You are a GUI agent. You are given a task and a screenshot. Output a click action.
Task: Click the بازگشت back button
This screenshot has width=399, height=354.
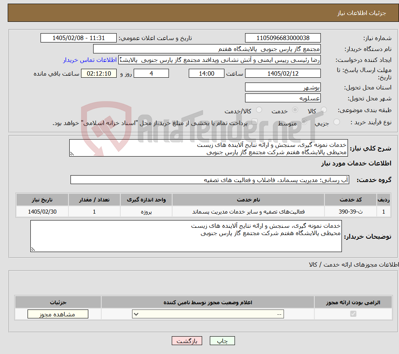coord(187,341)
